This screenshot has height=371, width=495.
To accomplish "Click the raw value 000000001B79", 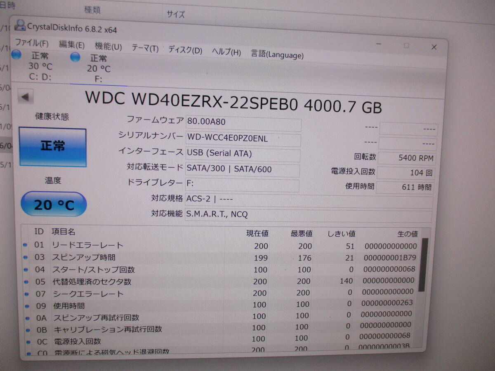I will click(390, 258).
